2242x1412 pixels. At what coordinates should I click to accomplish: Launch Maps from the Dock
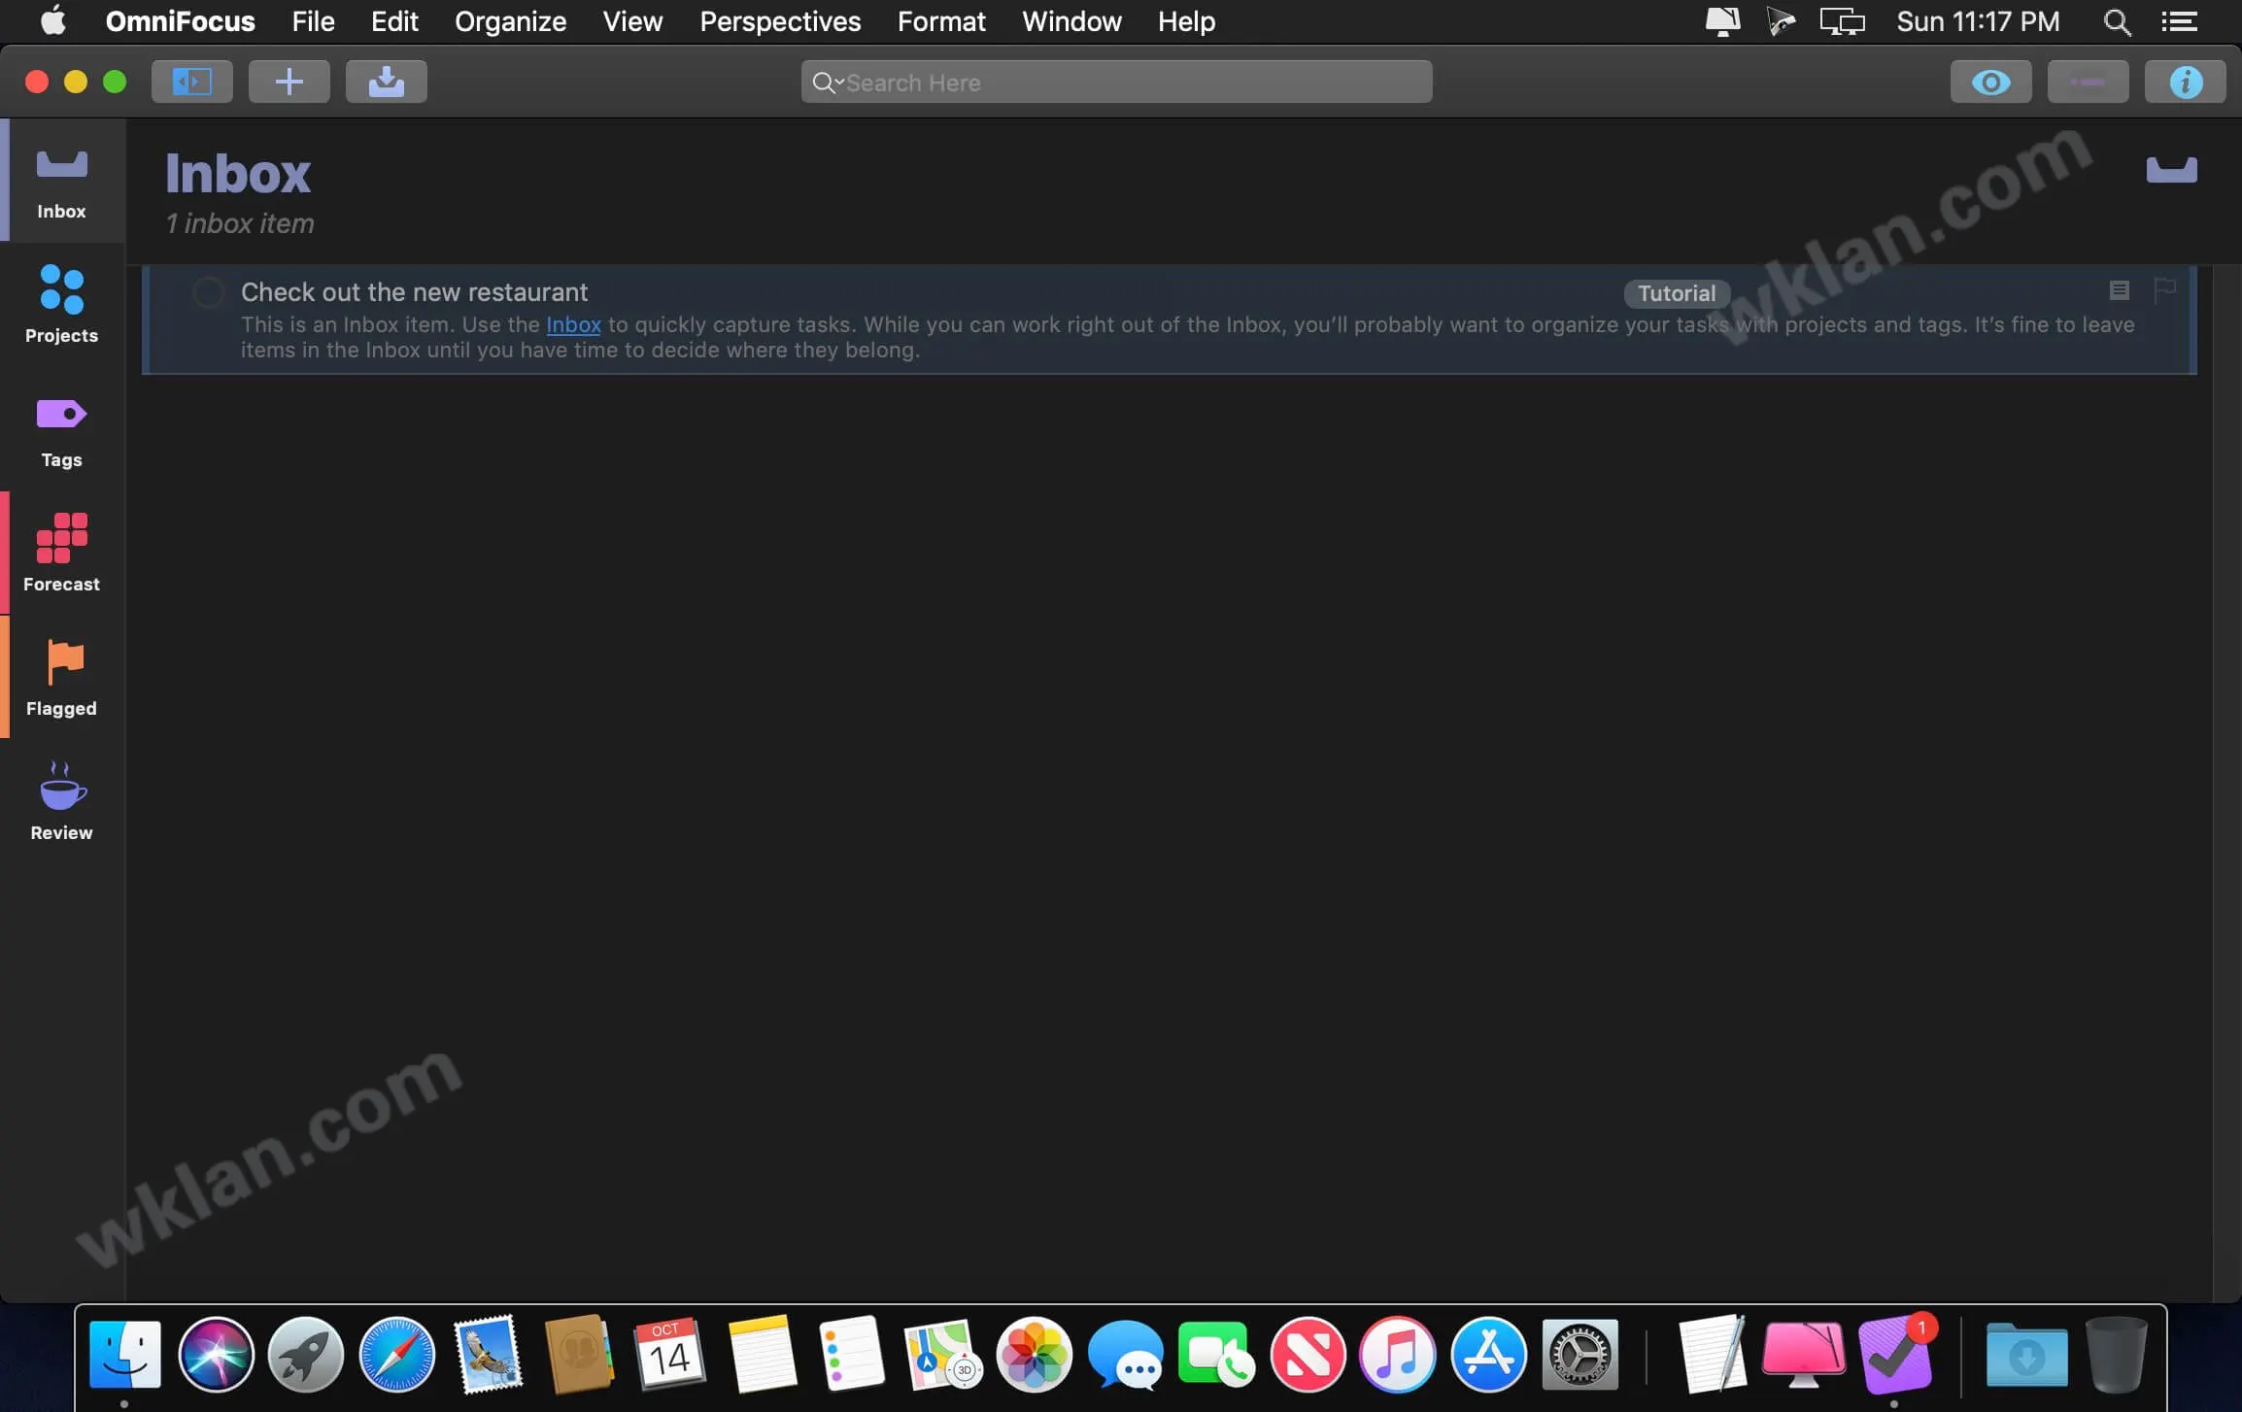942,1354
